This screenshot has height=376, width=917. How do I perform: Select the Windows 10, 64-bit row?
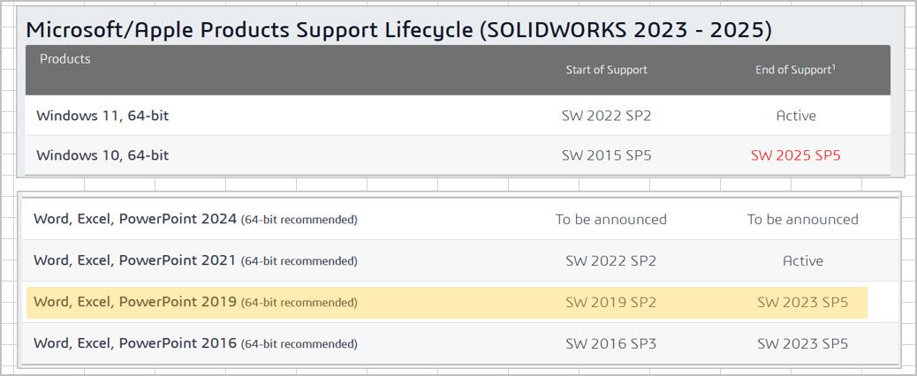pos(458,155)
